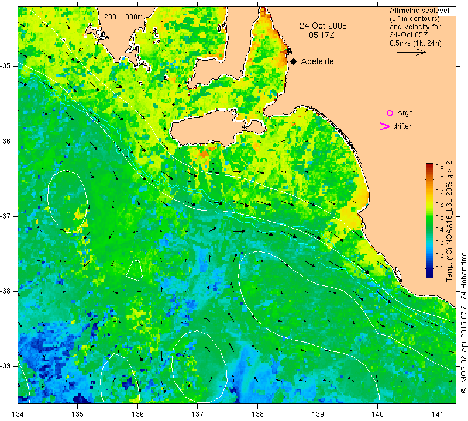
Task: Click the magenta Argo circle legend symbol
Action: [x=390, y=113]
